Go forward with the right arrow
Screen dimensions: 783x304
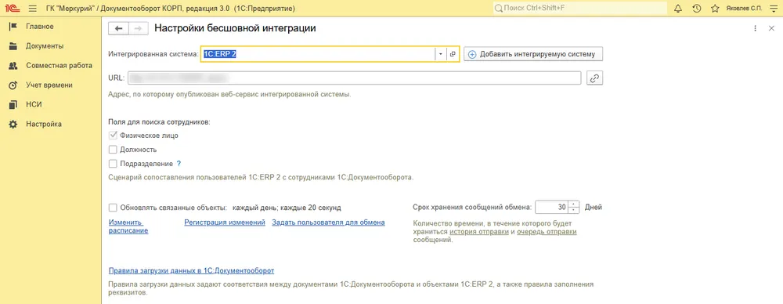[x=139, y=28]
